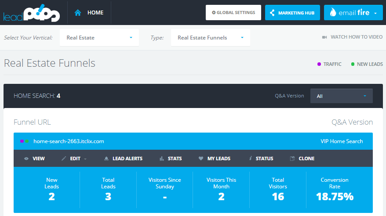The image size is (386, 216).
Task: Click the New Leads value 2
Action: tap(52, 197)
